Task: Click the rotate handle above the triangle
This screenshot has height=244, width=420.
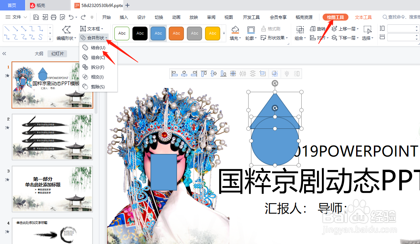Action: (275, 83)
